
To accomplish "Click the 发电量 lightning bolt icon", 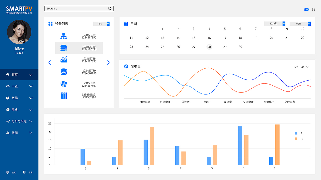I will point(126,66).
